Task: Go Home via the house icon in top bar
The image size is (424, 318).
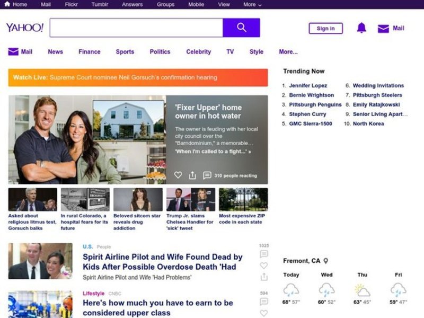Action: pos(7,4)
